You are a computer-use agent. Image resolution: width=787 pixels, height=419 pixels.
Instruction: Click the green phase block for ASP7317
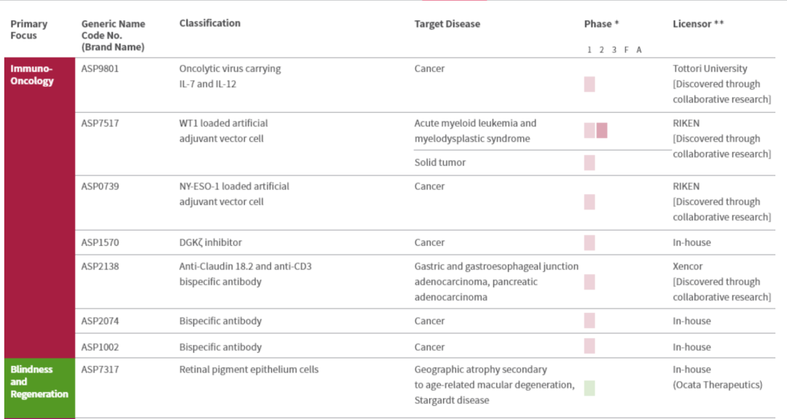click(590, 388)
